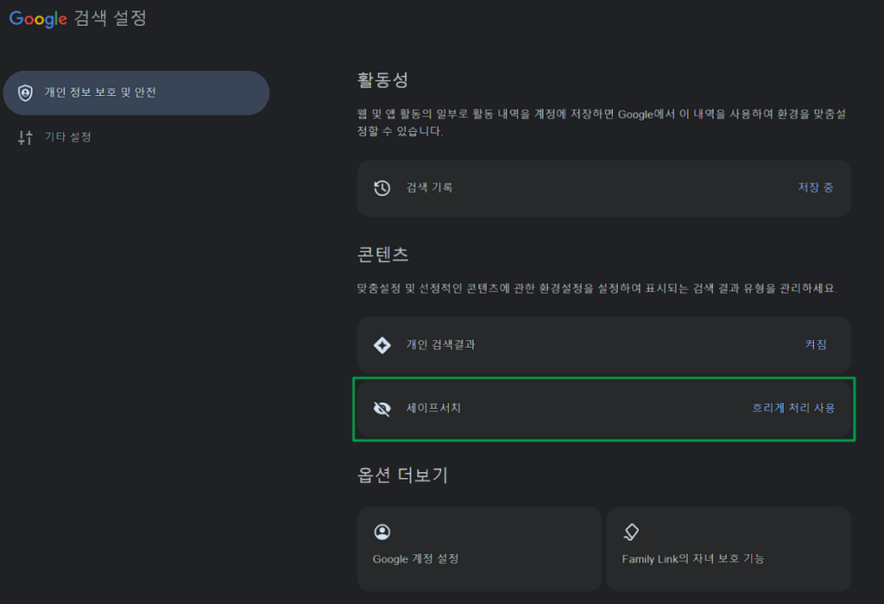This screenshot has width=884, height=604.
Task: Open the 검색 기록 row
Action: coord(603,188)
